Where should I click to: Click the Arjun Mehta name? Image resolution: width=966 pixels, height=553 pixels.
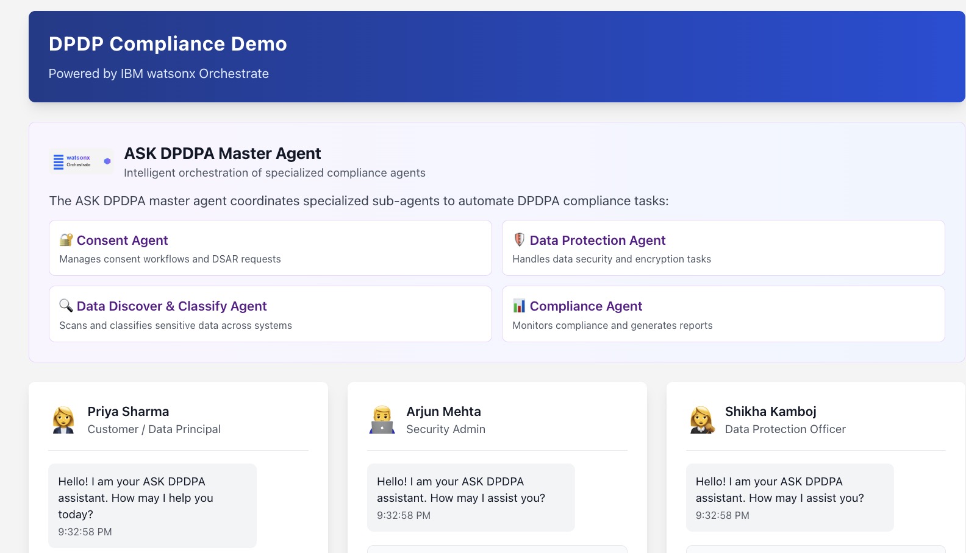click(x=443, y=412)
